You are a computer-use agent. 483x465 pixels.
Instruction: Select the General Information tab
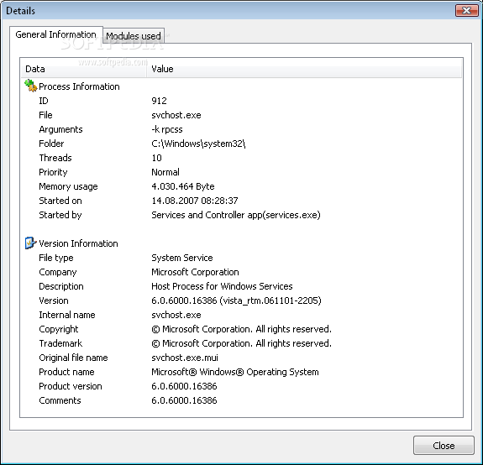[x=55, y=34]
